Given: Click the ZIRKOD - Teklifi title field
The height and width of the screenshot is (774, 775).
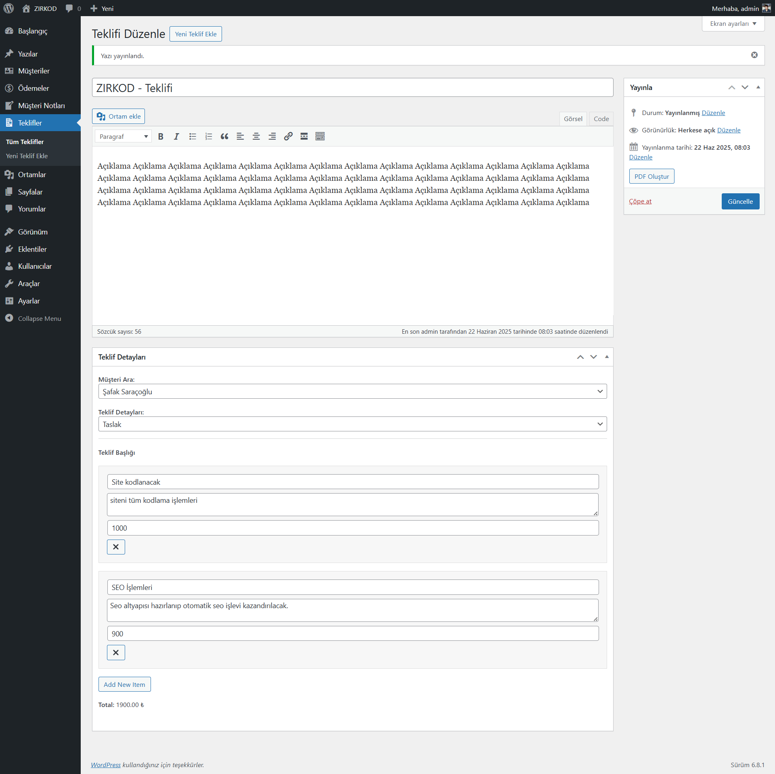Looking at the screenshot, I should [x=352, y=88].
